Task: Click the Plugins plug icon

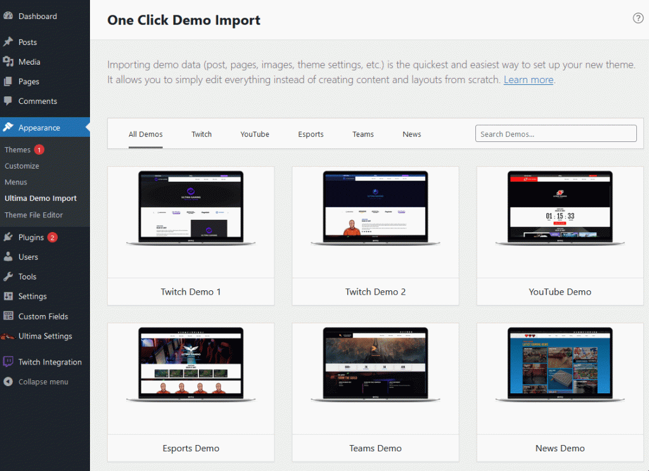Action: [8, 236]
